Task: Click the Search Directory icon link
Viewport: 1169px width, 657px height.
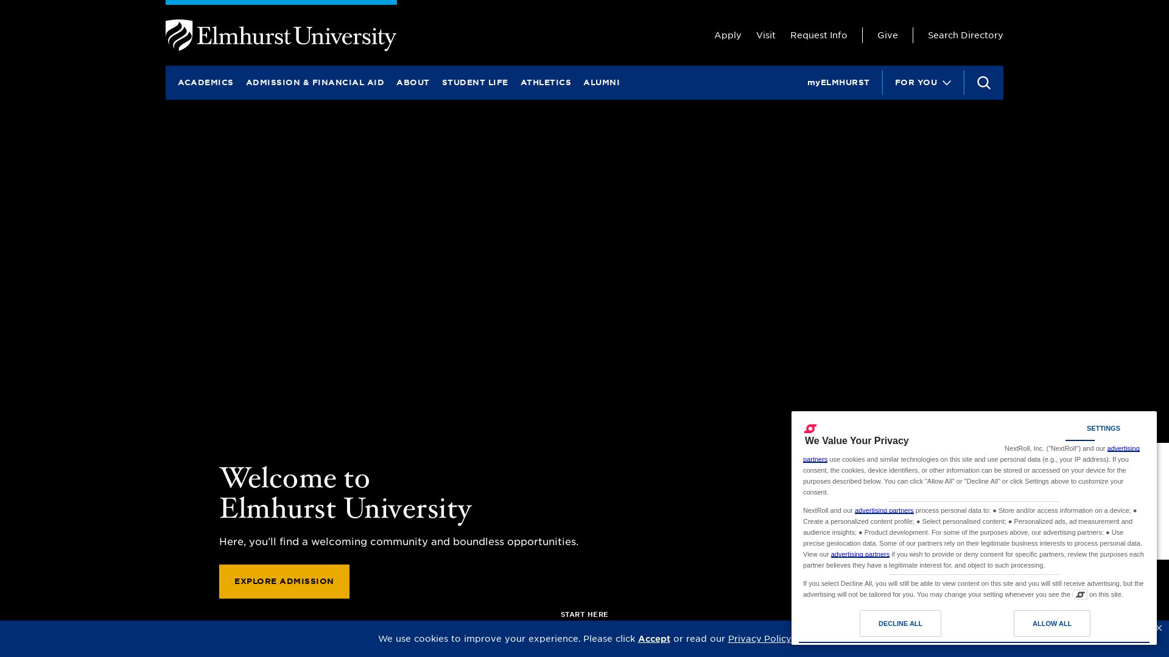Action: click(965, 35)
